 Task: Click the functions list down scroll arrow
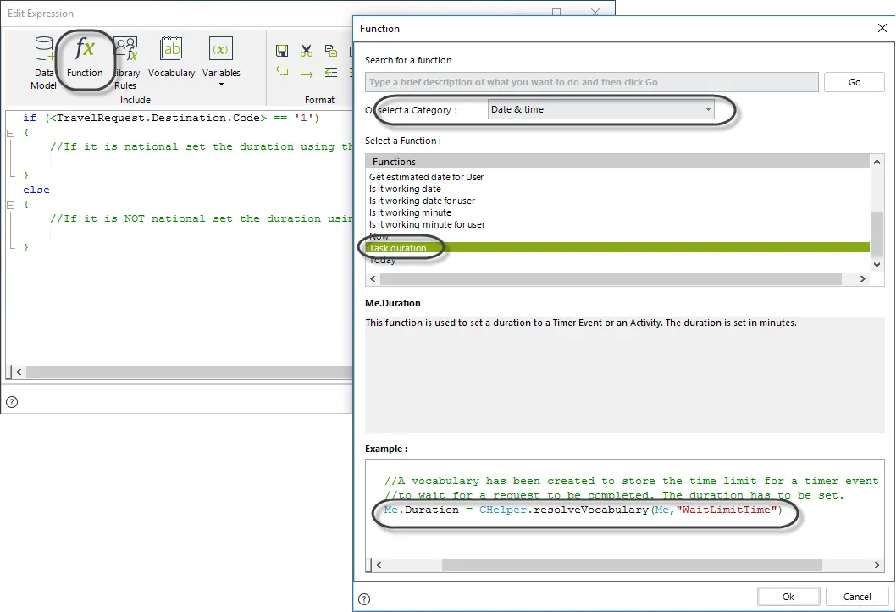[x=877, y=264]
